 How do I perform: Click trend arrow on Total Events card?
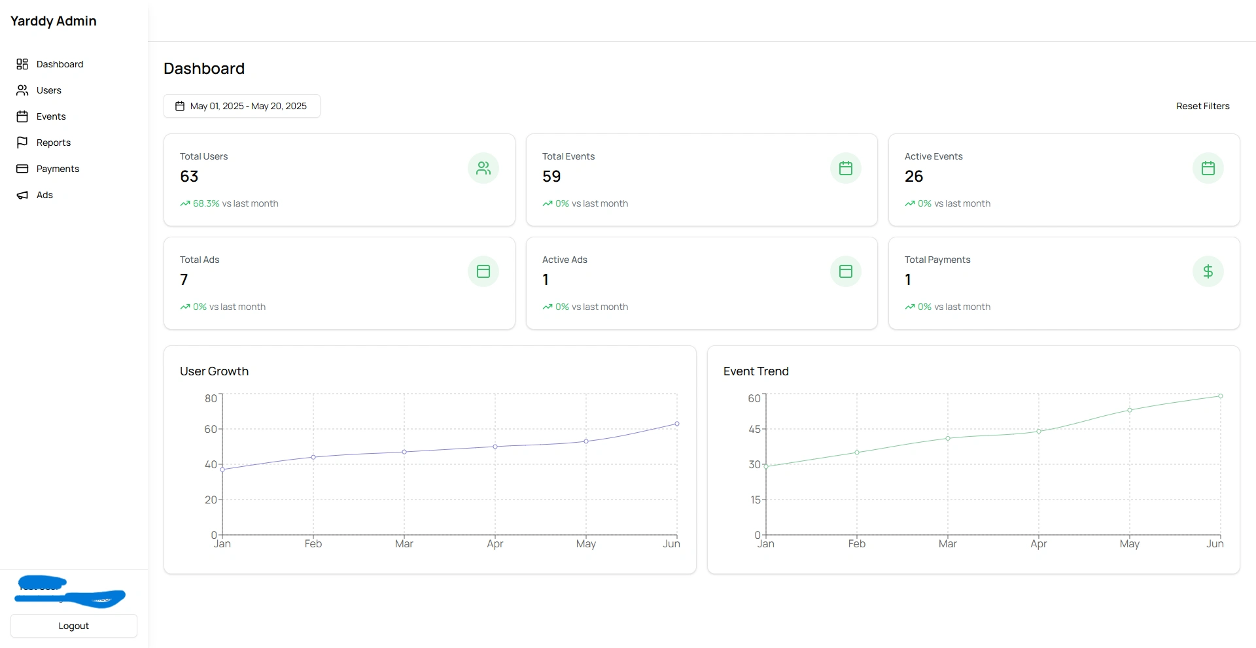(548, 204)
